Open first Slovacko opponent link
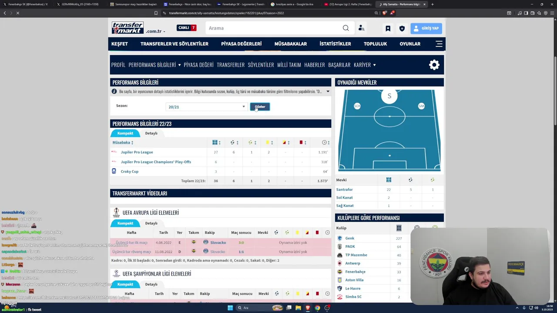The image size is (557, 313). (218, 243)
